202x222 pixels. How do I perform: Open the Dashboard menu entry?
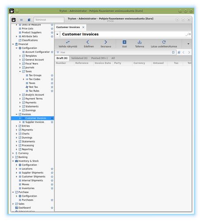pyautogui.click(x=24, y=208)
